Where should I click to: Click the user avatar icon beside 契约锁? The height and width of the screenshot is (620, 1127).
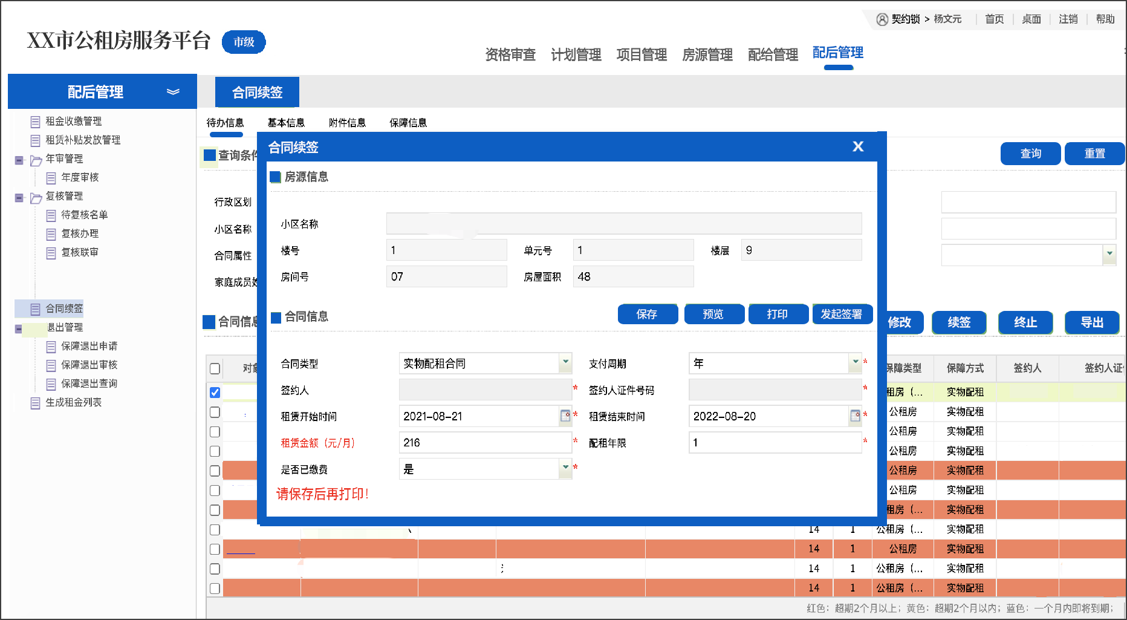(882, 19)
